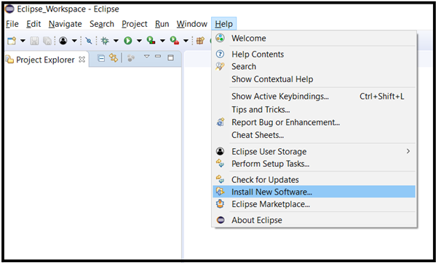Click the Debug bug icon
Image resolution: width=436 pixels, height=265 pixels.
105,41
